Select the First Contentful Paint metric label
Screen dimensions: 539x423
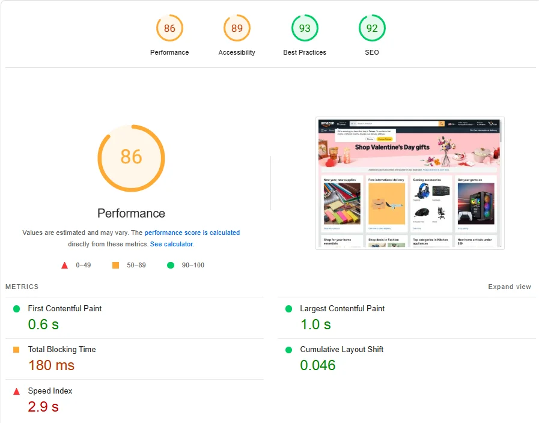click(65, 309)
